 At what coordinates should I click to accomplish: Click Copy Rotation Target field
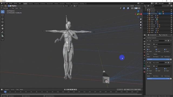162,44
